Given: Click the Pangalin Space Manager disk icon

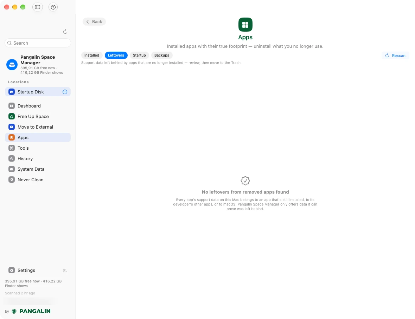Looking at the screenshot, I should pyautogui.click(x=12, y=65).
